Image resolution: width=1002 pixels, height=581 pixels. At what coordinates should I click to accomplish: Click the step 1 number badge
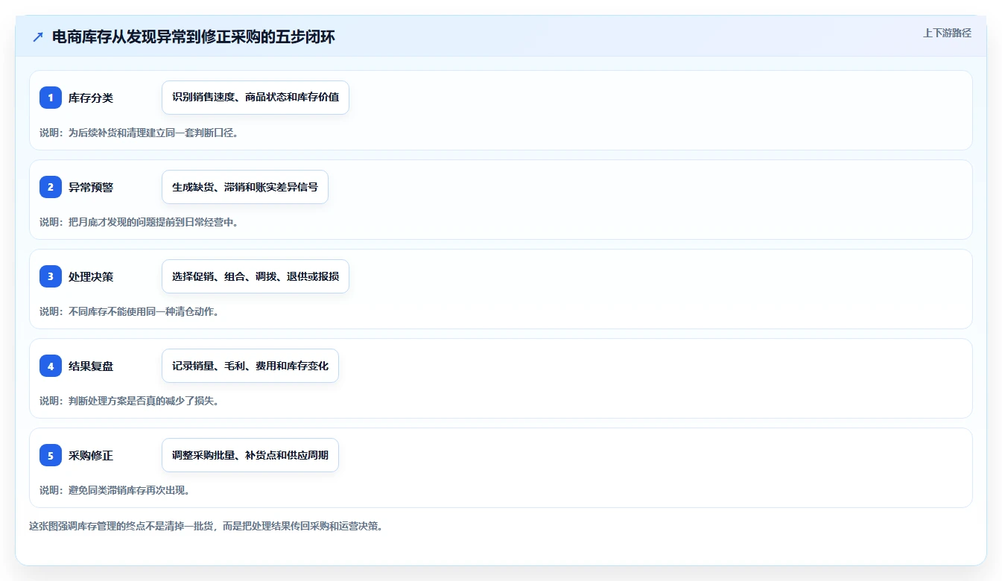[51, 98]
